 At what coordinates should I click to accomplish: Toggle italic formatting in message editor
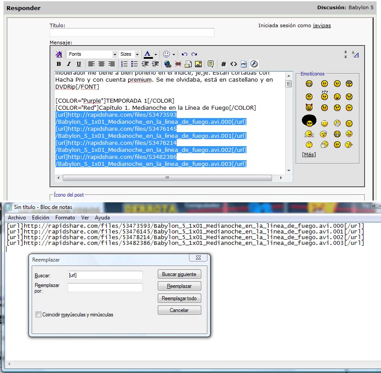(x=69, y=64)
